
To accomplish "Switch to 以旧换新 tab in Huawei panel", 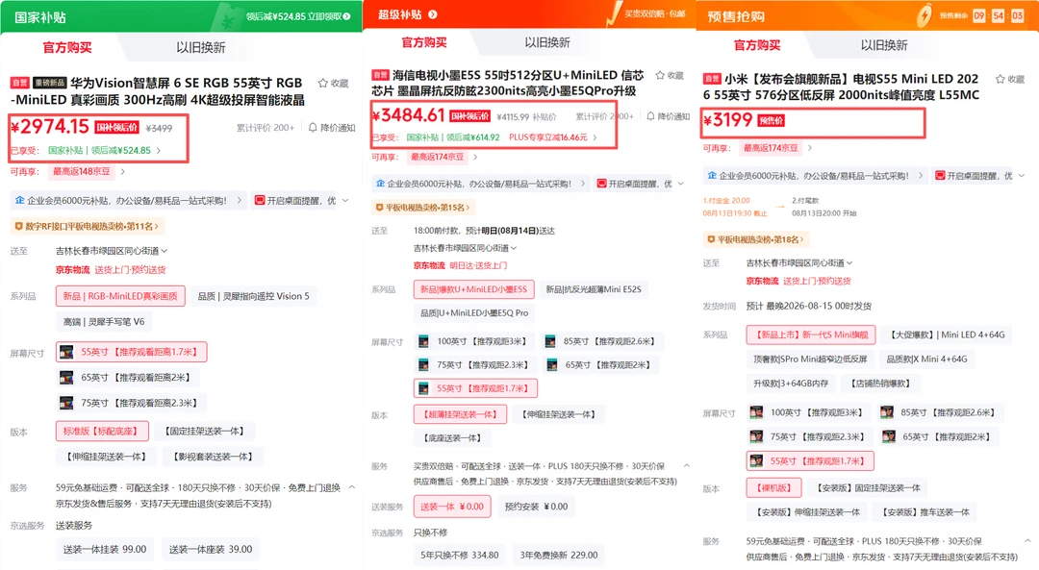I will pyautogui.click(x=201, y=48).
